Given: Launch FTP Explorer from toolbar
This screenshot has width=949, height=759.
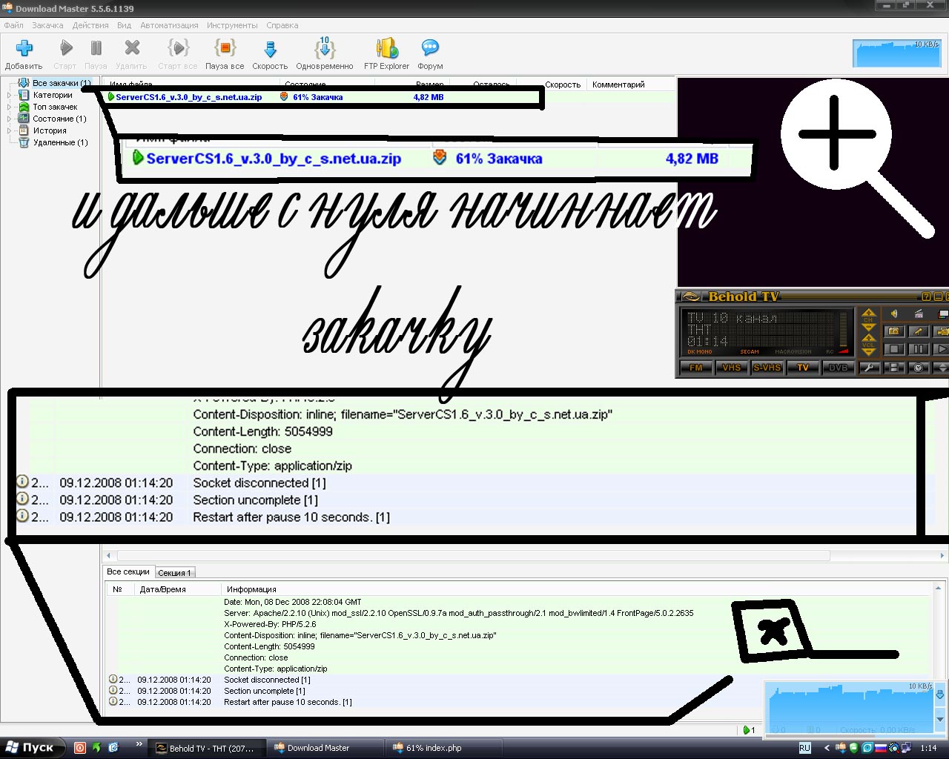Looking at the screenshot, I should 386,55.
